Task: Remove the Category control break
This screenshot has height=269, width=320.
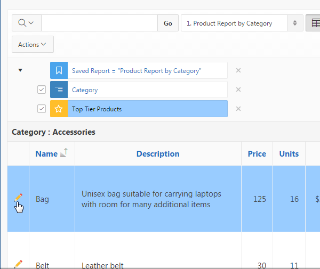Action: coord(238,89)
